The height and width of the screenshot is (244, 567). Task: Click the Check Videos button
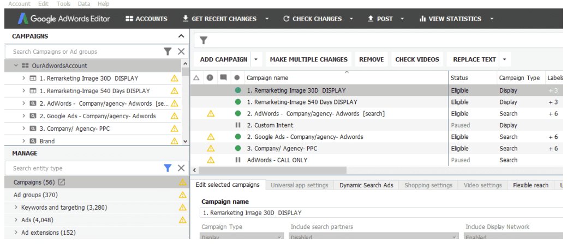[417, 59]
